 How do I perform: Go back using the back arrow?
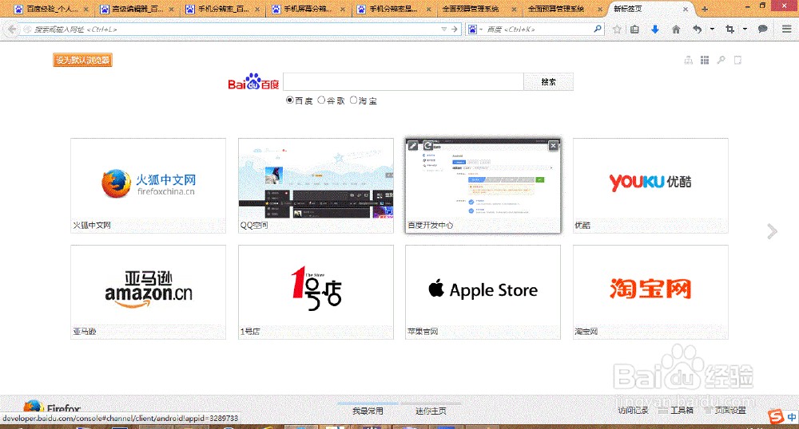pyautogui.click(x=12, y=30)
